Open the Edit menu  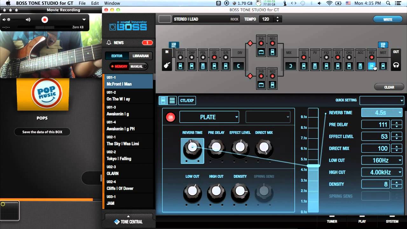[x=95, y=3]
